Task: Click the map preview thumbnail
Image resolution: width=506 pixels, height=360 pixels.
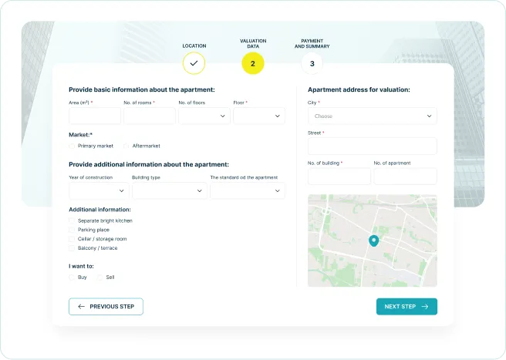Action: [373, 241]
